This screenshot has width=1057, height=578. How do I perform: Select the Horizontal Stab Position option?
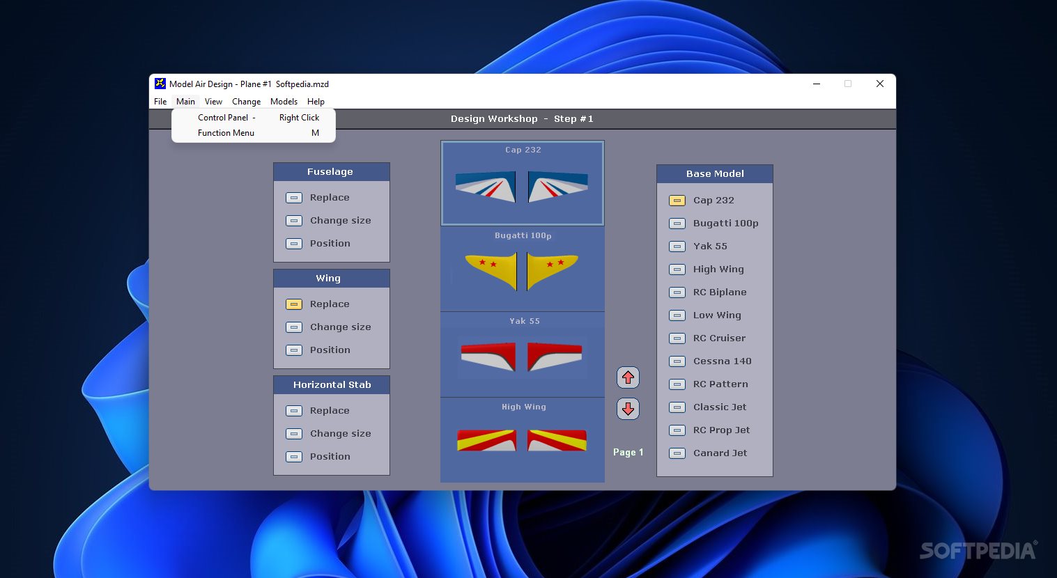click(x=294, y=457)
